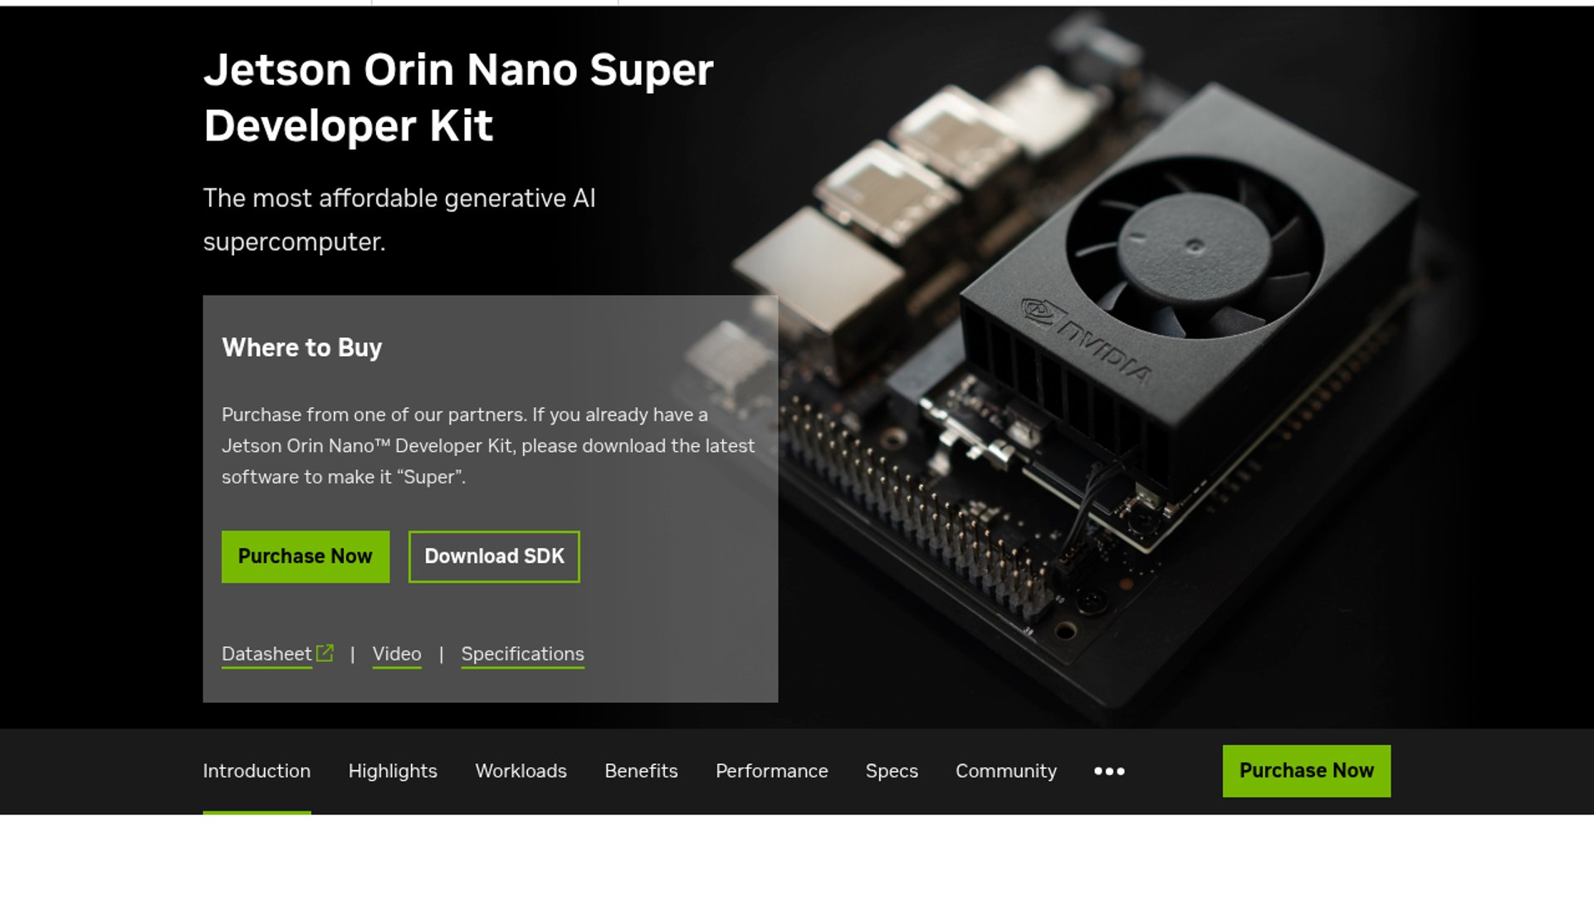Click Purchase Now in the bottom navigation bar
This screenshot has width=1594, height=897.
coord(1307,771)
